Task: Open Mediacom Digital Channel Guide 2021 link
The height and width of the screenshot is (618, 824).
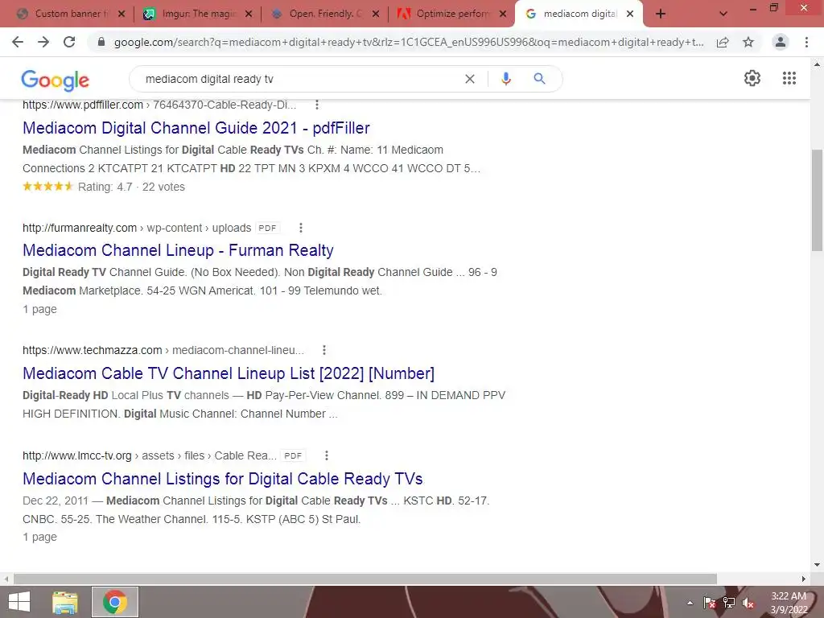Action: (196, 128)
